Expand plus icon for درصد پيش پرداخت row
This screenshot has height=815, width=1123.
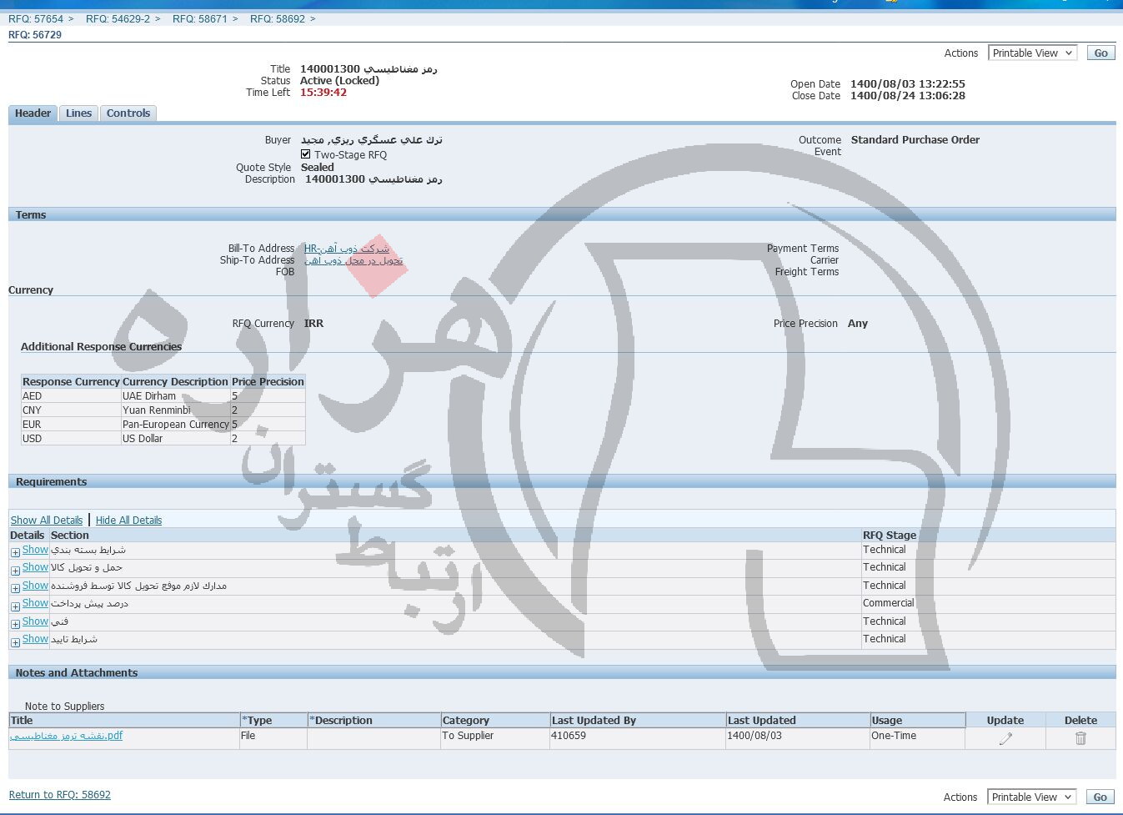pyautogui.click(x=15, y=606)
